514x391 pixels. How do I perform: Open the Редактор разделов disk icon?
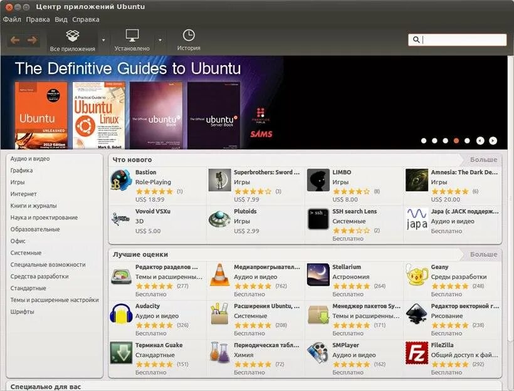121,275
